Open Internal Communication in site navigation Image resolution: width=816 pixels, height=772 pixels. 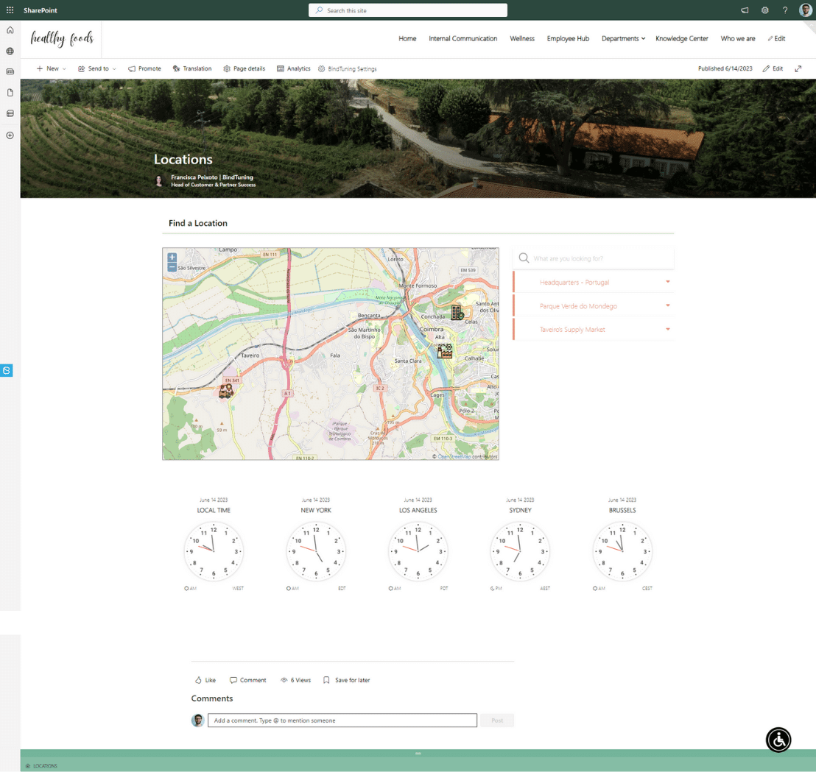[x=462, y=38]
